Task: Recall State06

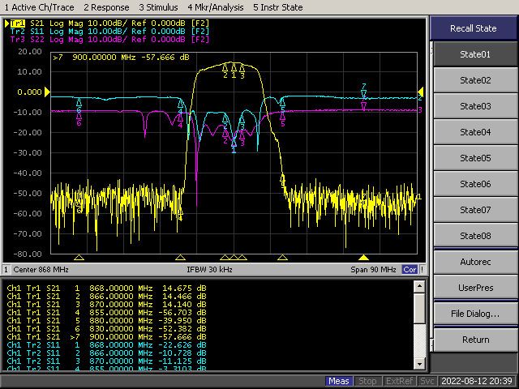Action: click(475, 184)
